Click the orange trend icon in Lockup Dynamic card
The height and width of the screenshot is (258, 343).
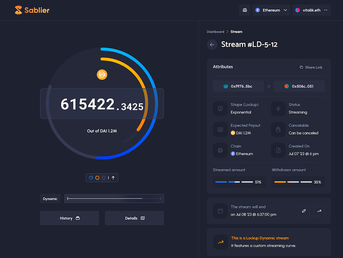click(x=221, y=242)
